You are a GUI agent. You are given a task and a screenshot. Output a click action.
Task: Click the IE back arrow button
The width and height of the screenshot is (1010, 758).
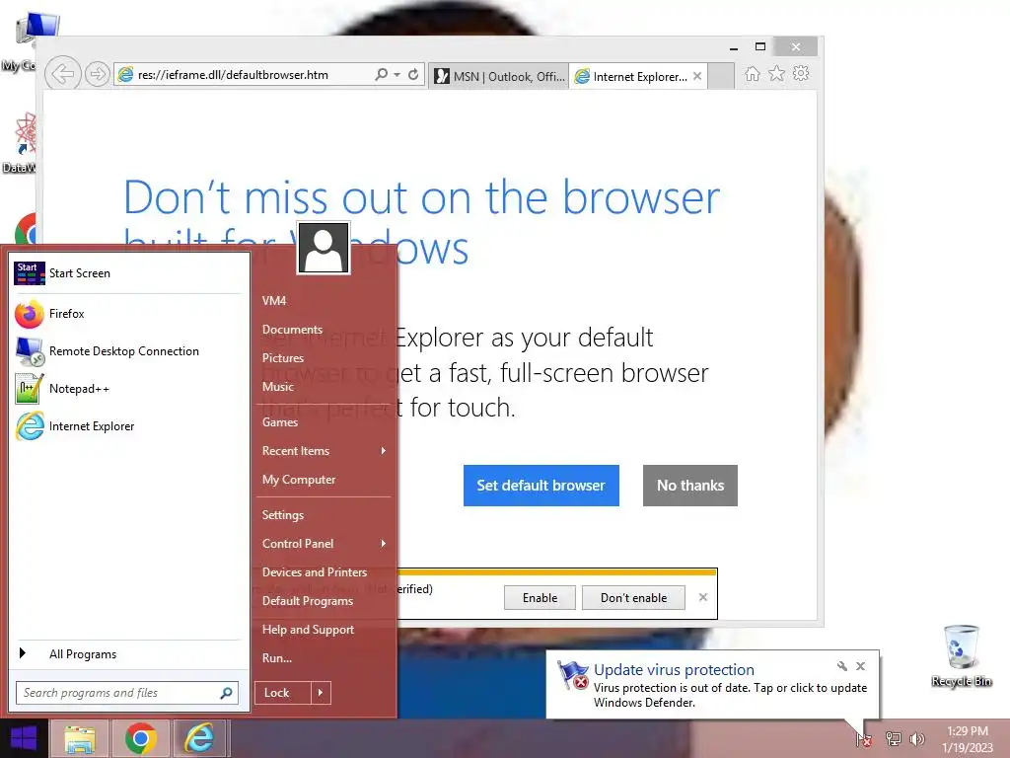pyautogui.click(x=63, y=74)
